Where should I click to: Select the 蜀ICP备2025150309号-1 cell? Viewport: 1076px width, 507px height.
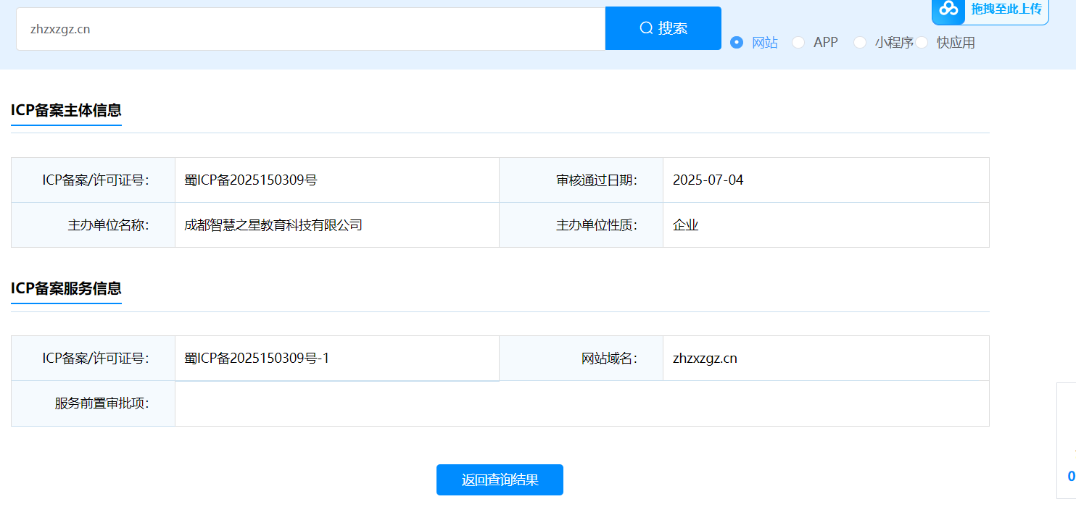pos(337,358)
